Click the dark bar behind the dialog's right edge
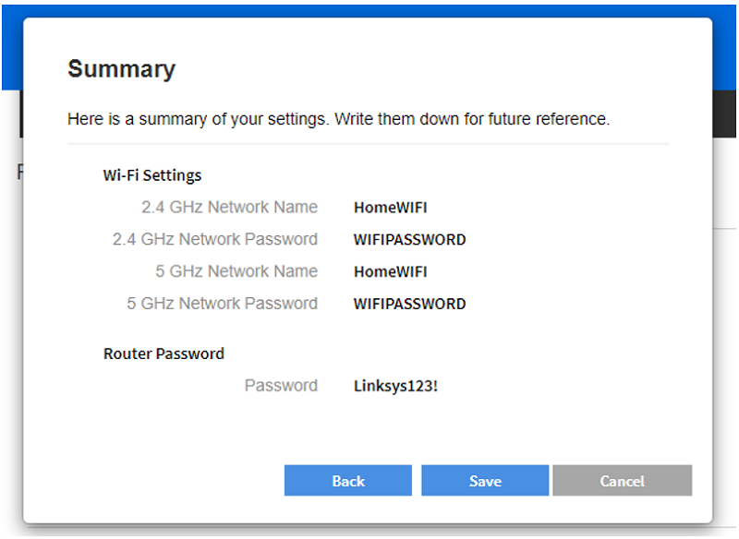This screenshot has height=539, width=739. pos(724,114)
